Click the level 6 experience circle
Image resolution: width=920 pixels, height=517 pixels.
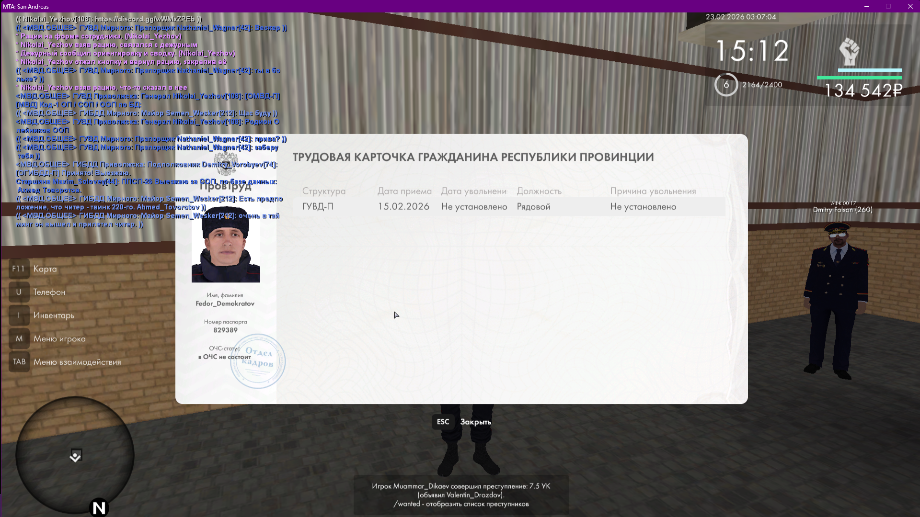tap(726, 85)
